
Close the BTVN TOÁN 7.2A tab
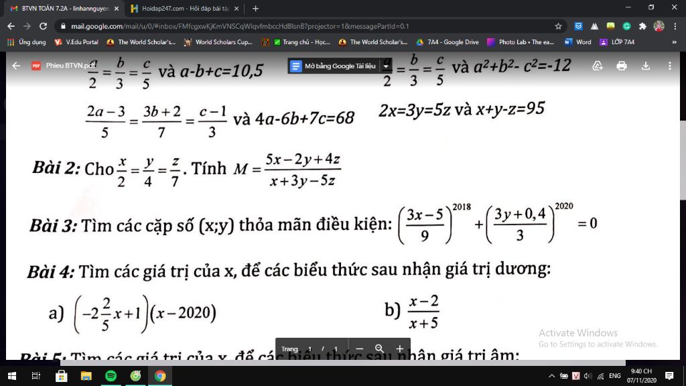[117, 8]
